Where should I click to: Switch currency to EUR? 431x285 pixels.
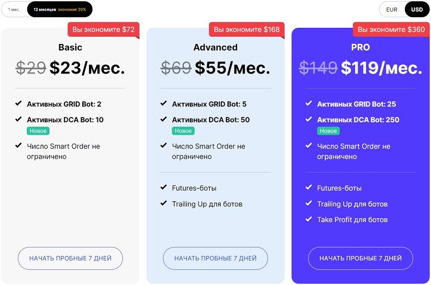[392, 9]
